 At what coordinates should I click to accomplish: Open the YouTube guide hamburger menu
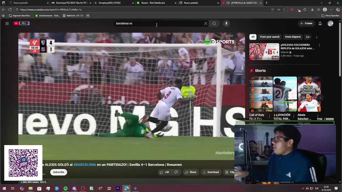point(7,23)
